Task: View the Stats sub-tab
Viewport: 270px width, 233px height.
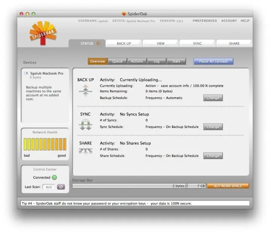Action: click(x=176, y=62)
